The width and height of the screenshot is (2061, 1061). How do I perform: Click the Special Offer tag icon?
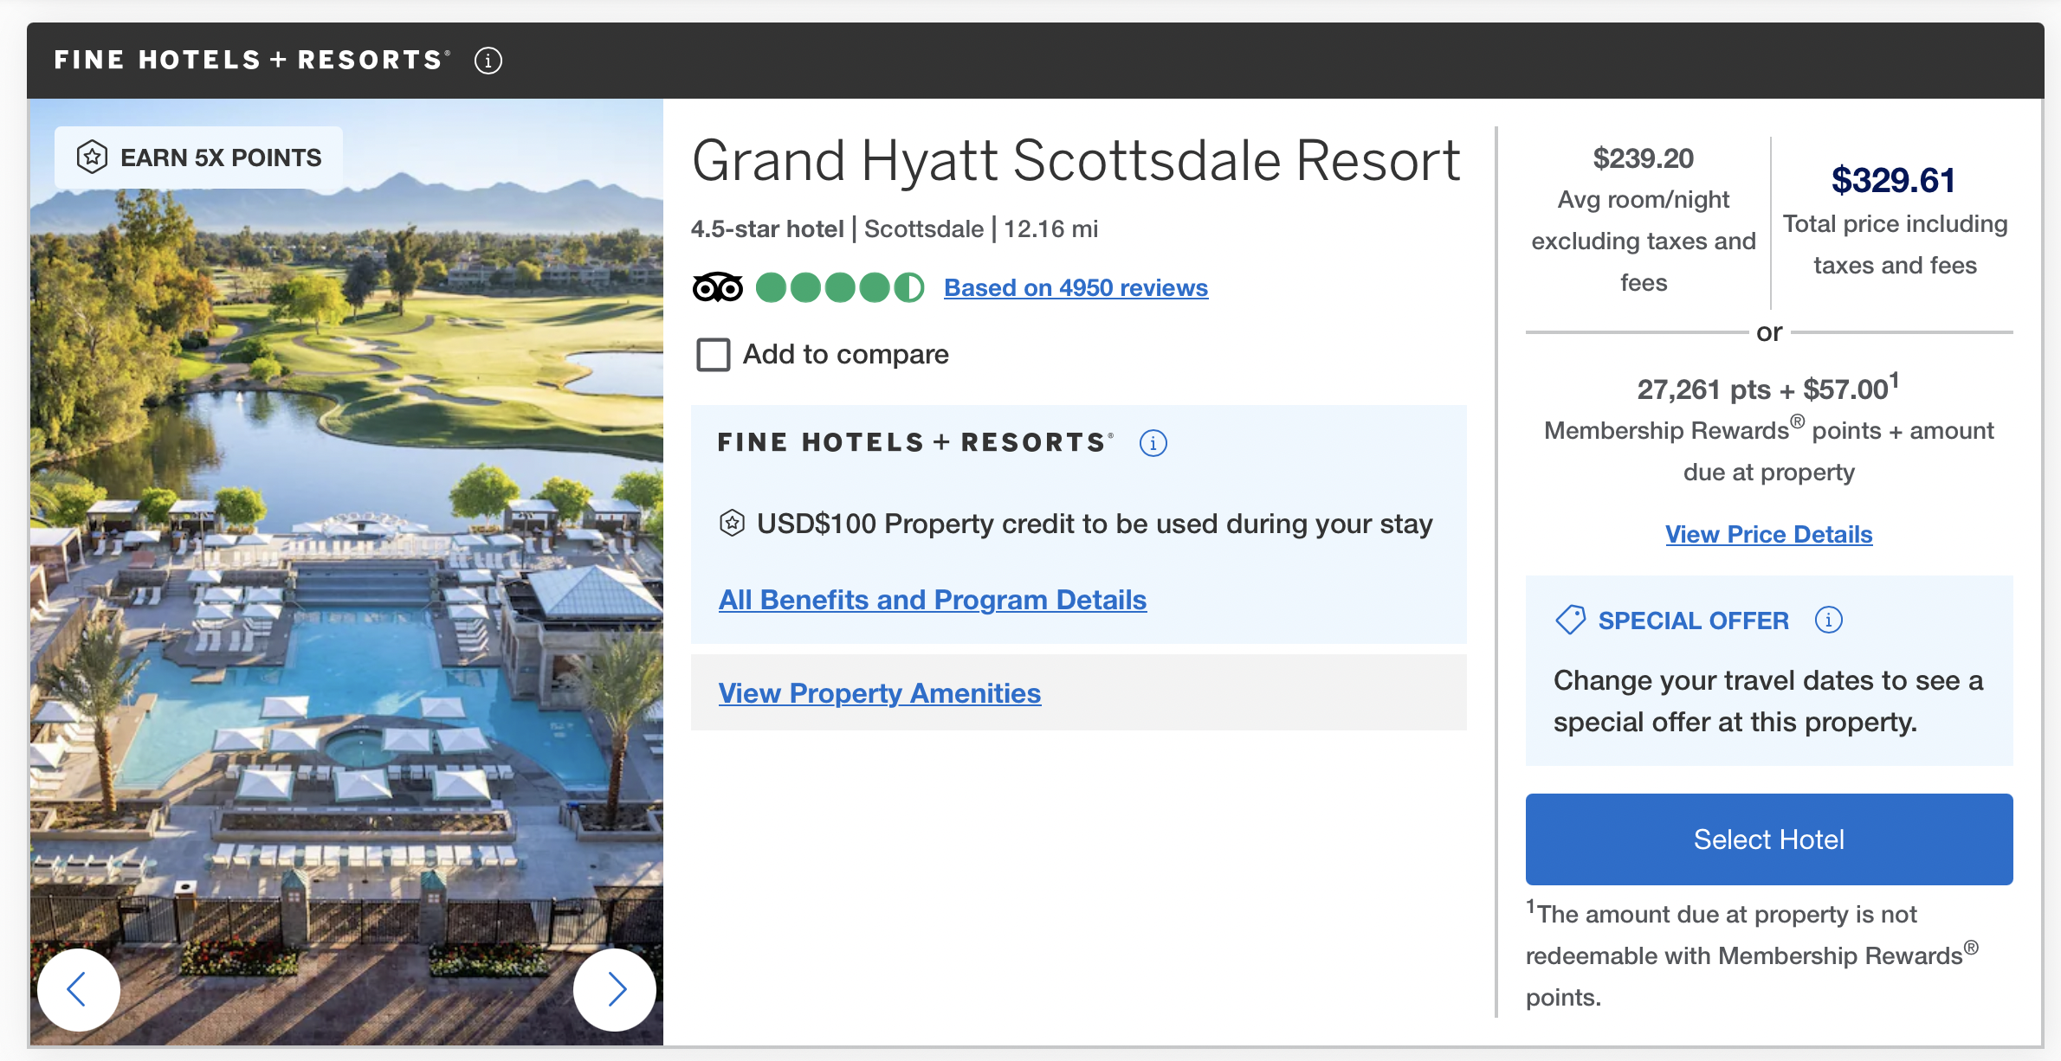pyautogui.click(x=1570, y=620)
